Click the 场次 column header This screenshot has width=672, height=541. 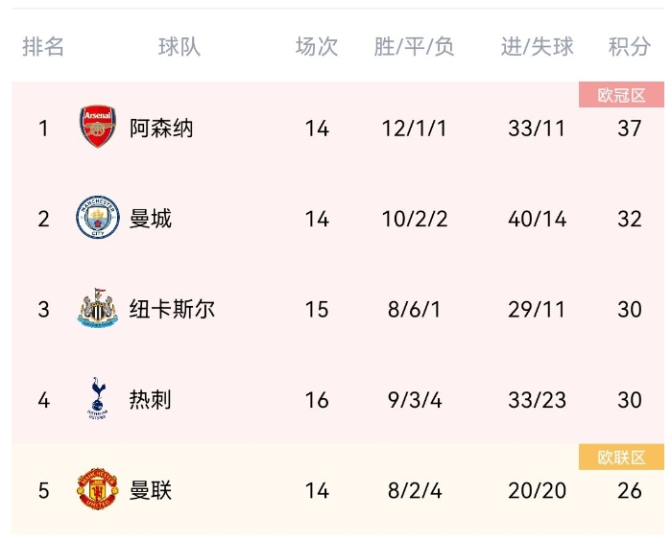pyautogui.click(x=317, y=46)
